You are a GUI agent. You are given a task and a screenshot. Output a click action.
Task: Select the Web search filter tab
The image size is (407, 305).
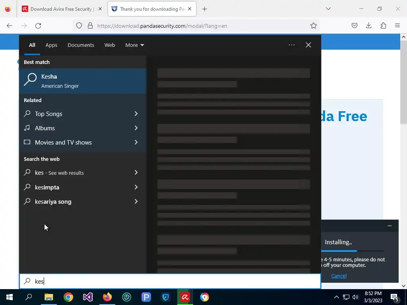click(110, 45)
